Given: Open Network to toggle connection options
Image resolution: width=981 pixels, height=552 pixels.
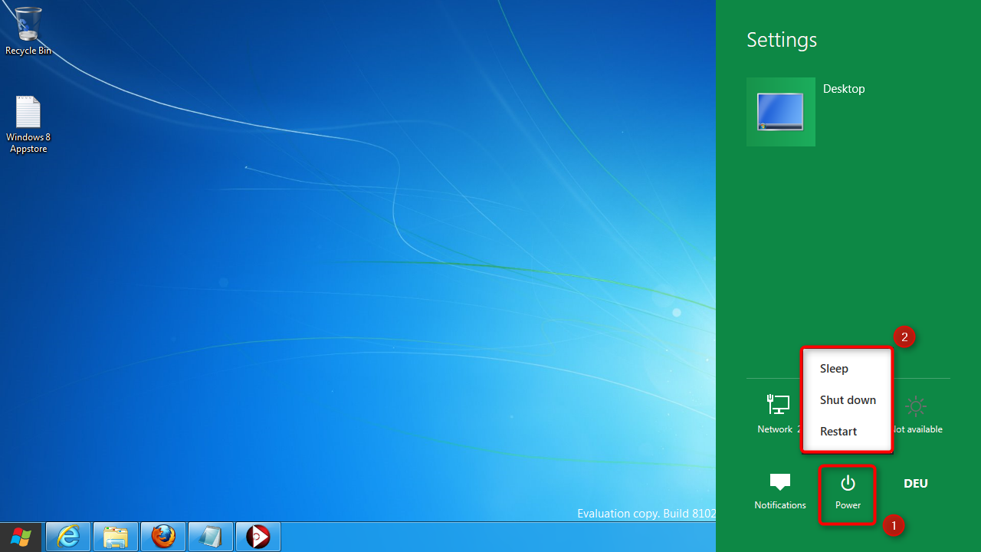Looking at the screenshot, I should coord(777,414).
